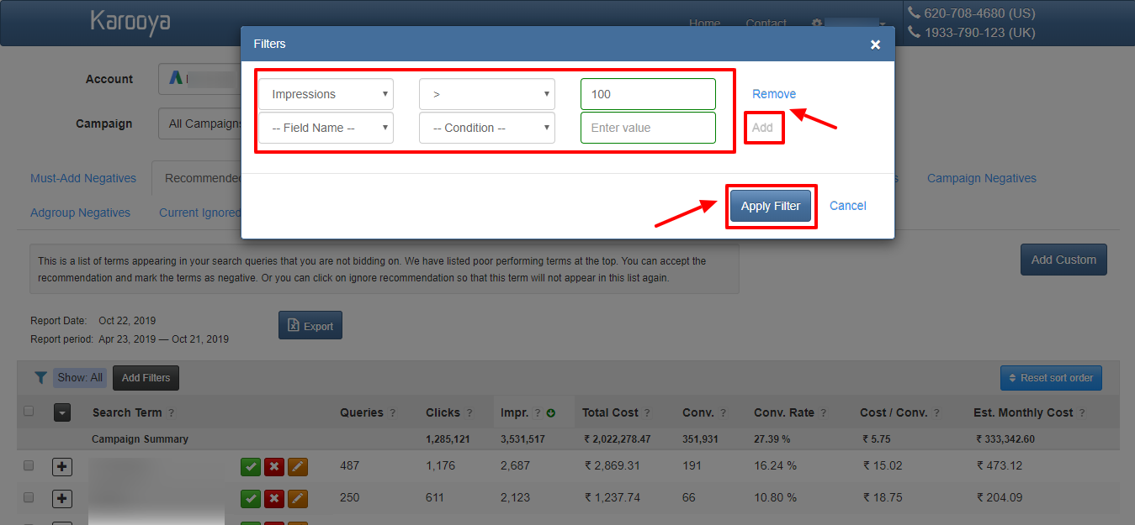Viewport: 1135px width, 525px height.
Task: Open the Contact menu item
Action: [x=766, y=24]
